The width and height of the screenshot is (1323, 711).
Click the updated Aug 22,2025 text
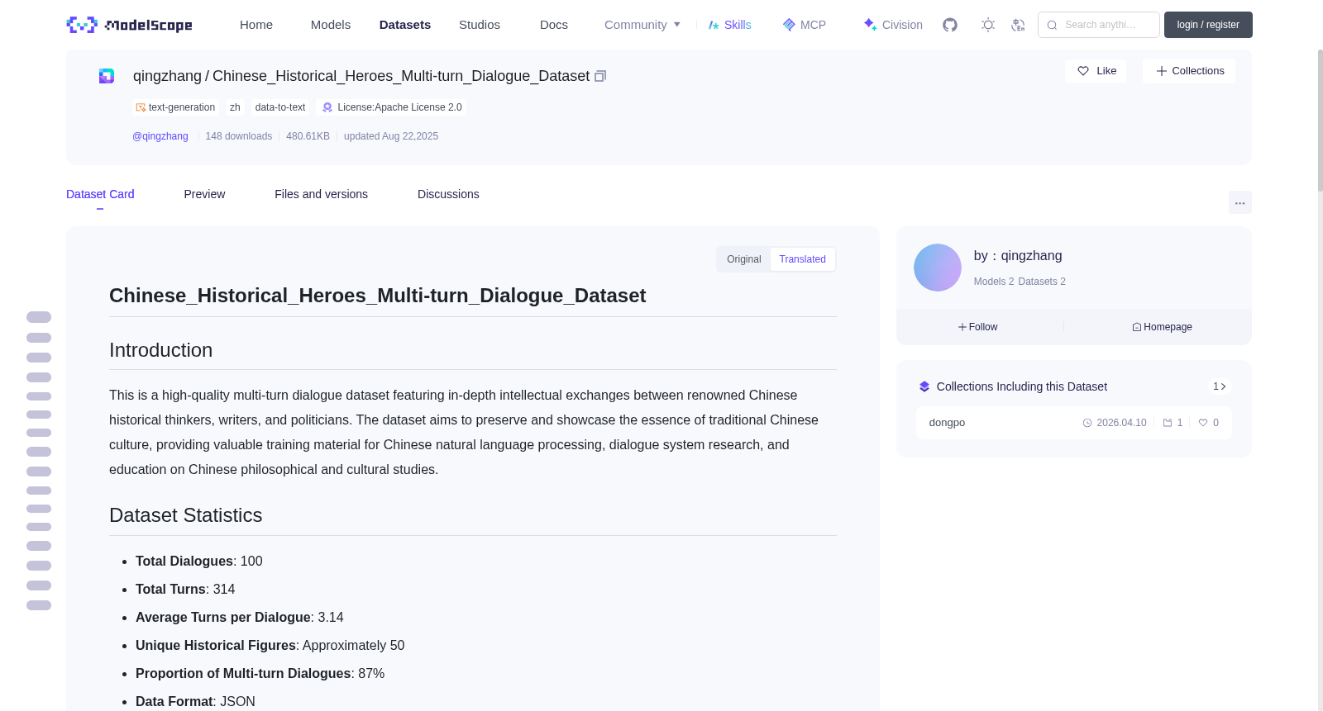coord(391,136)
